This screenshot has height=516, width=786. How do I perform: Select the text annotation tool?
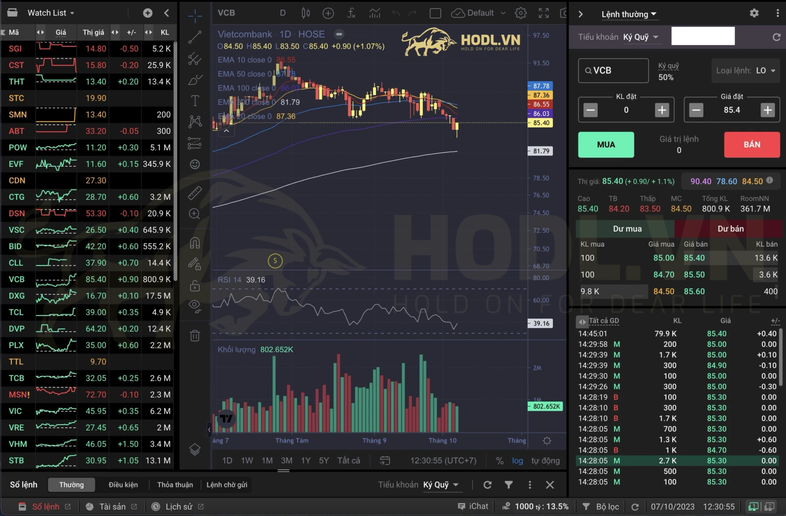coord(195,101)
